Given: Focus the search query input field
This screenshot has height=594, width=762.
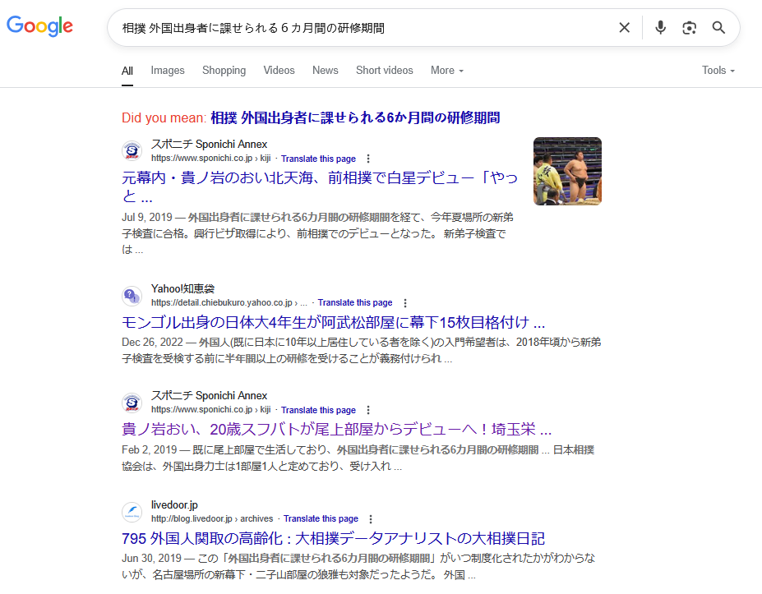Looking at the screenshot, I should [364, 28].
